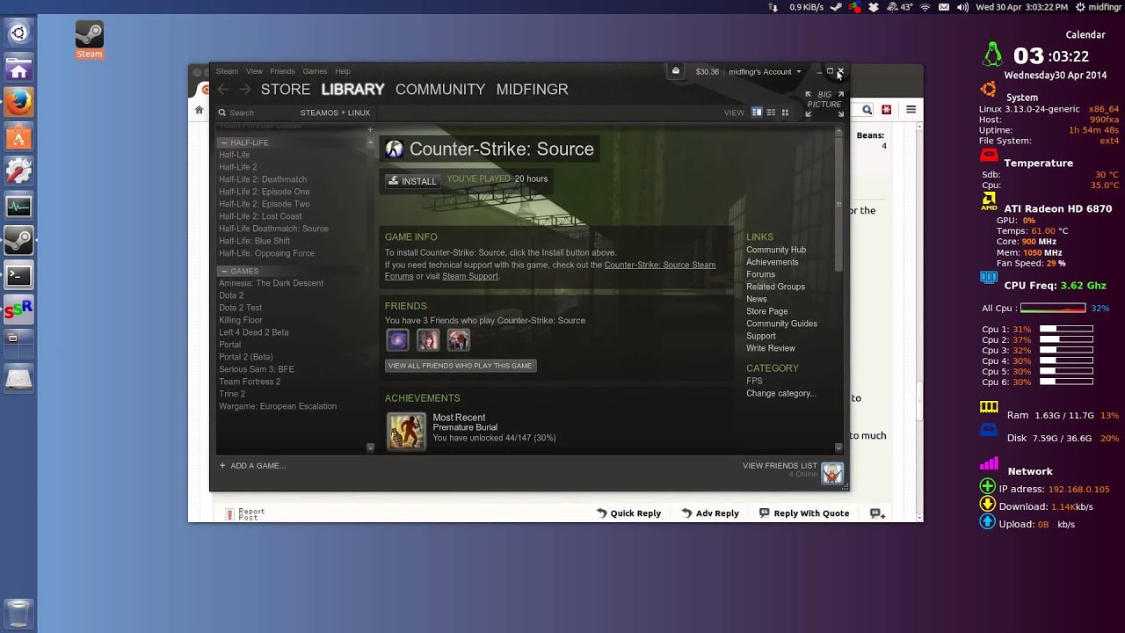Open the Related Groups link
The width and height of the screenshot is (1125, 633).
point(775,287)
